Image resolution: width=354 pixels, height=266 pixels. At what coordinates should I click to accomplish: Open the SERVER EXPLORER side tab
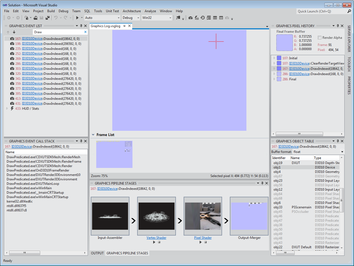pos(349,39)
